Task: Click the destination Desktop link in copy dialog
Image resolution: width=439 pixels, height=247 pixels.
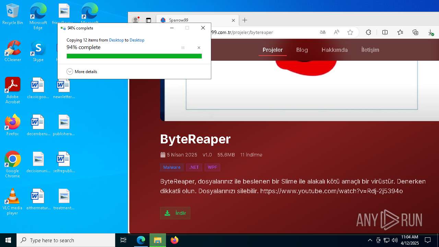Action: (137, 40)
